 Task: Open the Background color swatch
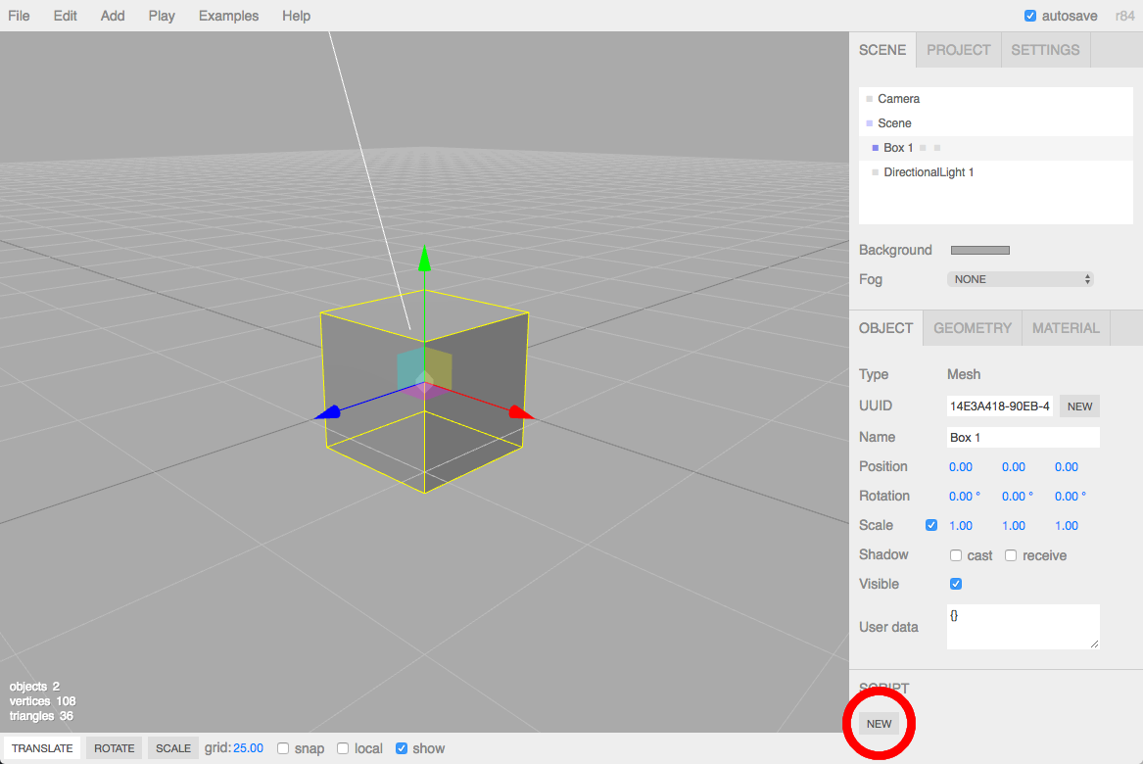[x=979, y=250]
